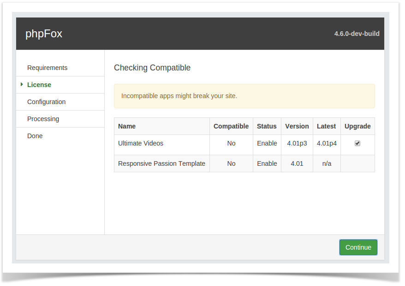Go to the Configuration step
Image resolution: width=405 pixels, height=286 pixels.
pos(46,102)
